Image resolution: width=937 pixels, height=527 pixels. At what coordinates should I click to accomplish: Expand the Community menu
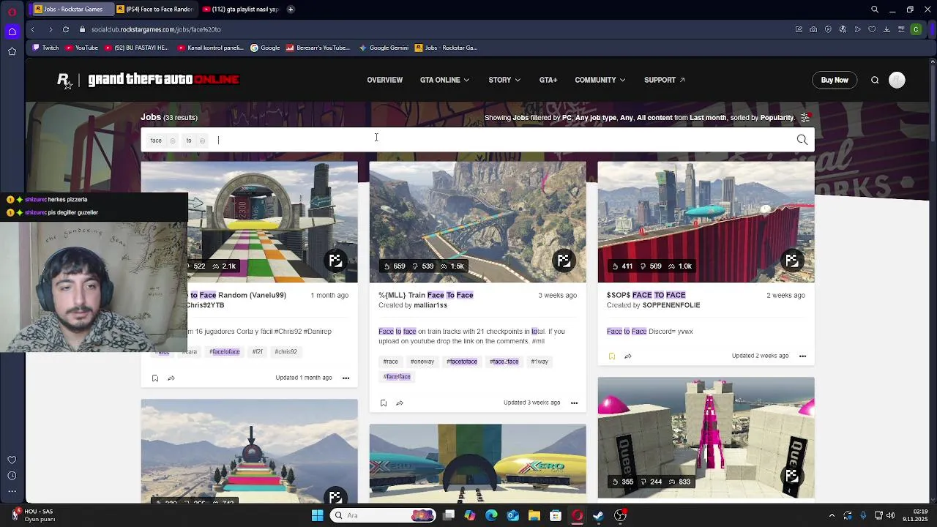pos(600,81)
